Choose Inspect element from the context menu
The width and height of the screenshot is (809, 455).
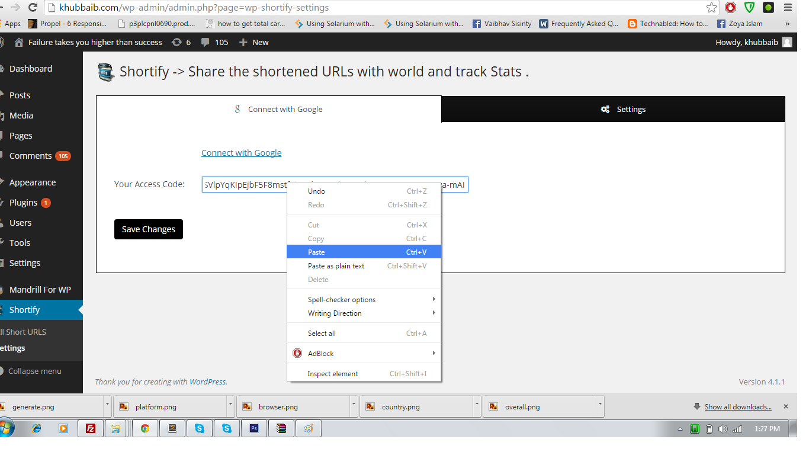364,373
